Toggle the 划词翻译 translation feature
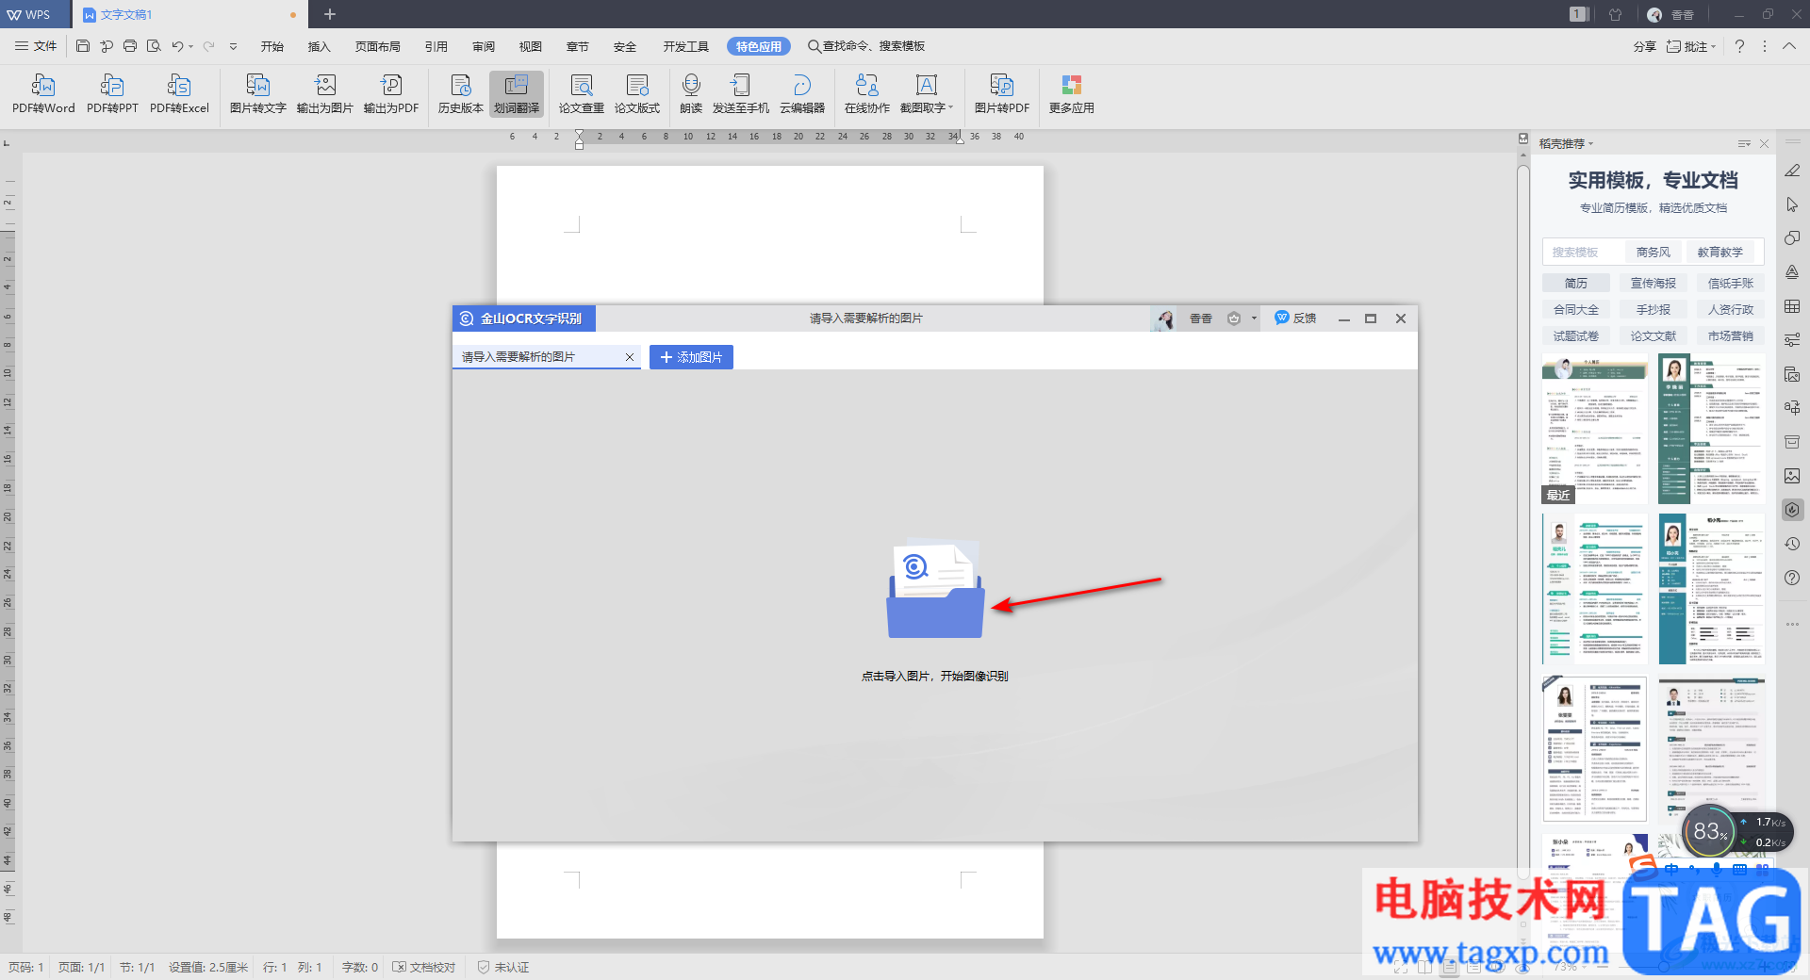Viewport: 1810px width, 980px height. pos(517,94)
